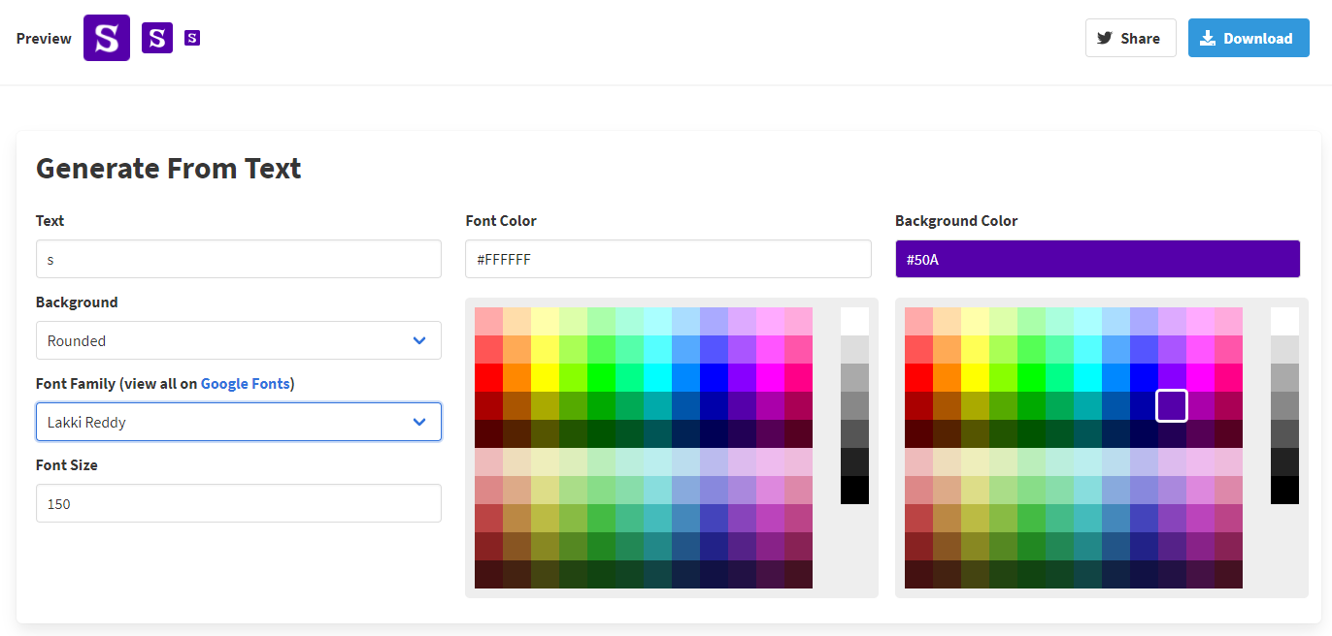Pick pure magenta in the Font Color palette
This screenshot has width=1332, height=636.
pos(770,377)
